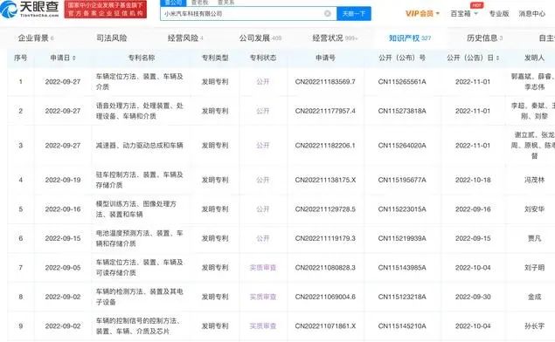The height and width of the screenshot is (342, 555).
Task: Click the red official credit agency banner
Action: point(106,10)
